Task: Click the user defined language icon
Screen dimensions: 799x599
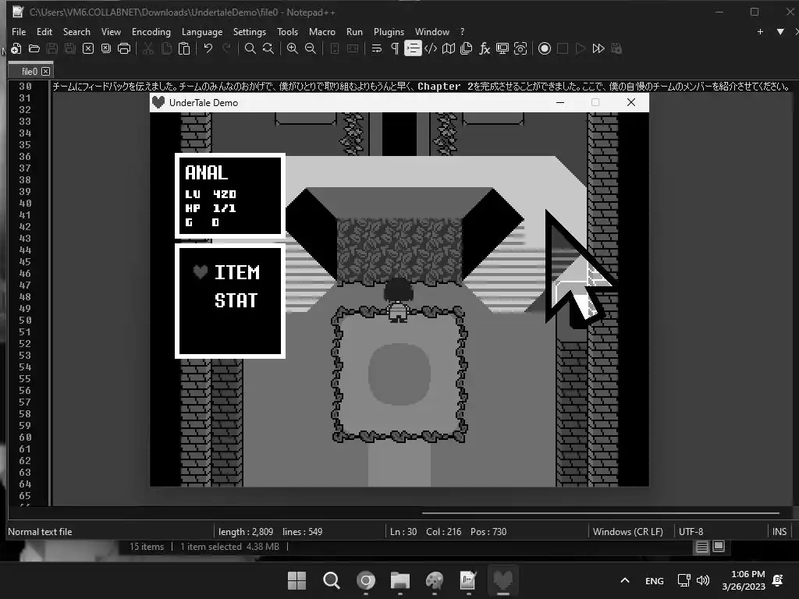Action: 431,48
